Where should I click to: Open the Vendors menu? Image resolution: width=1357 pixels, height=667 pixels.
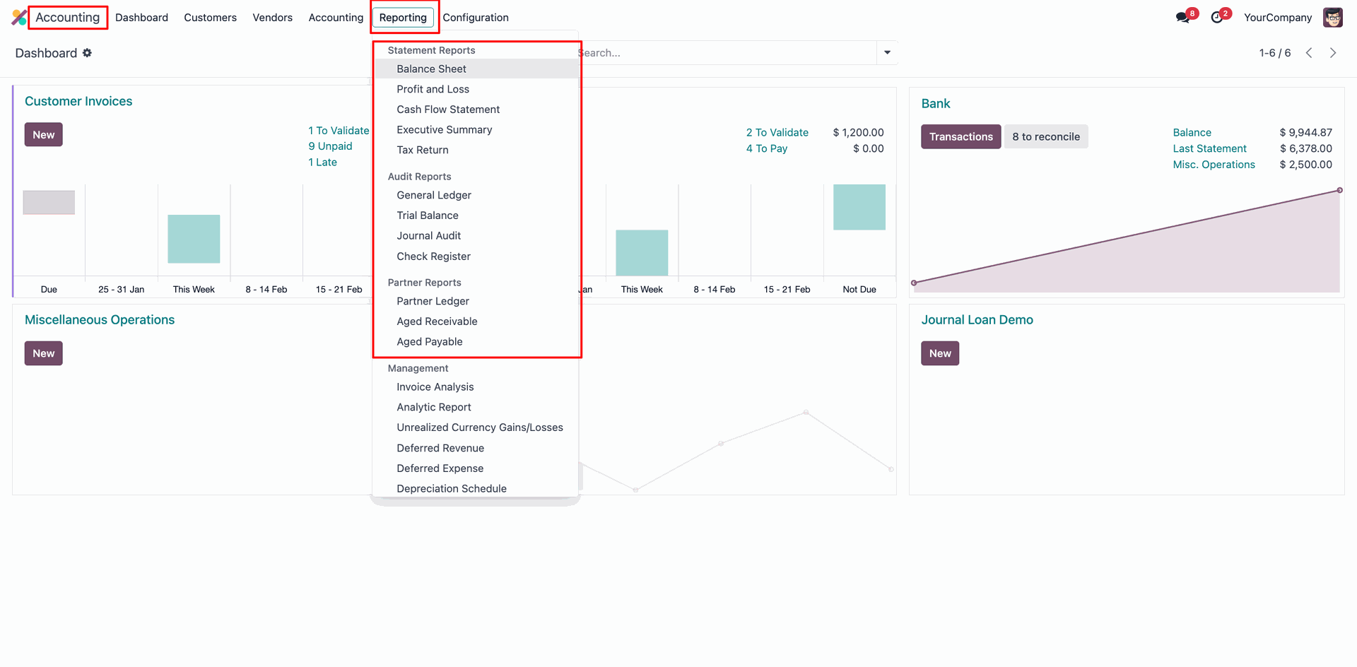pos(272,18)
